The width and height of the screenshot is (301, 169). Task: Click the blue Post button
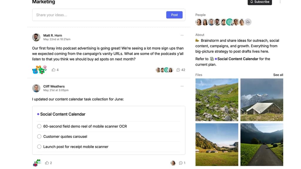point(174,15)
